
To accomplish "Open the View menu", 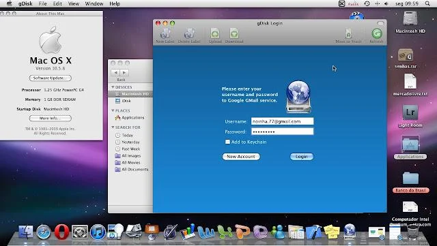I will [x=74, y=3].
